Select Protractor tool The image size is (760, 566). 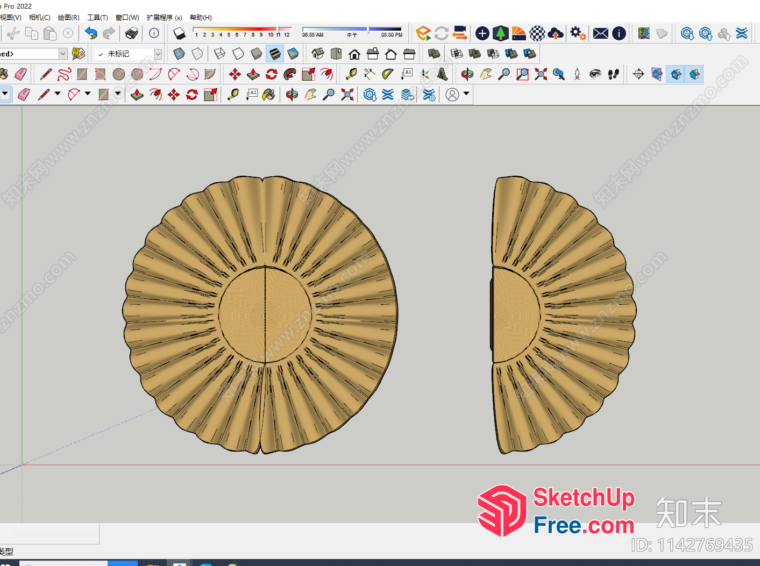point(388,74)
